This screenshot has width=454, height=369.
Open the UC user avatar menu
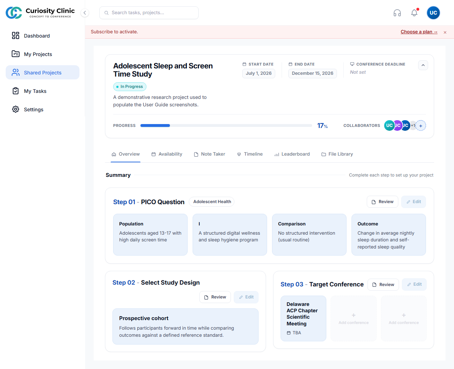pos(433,13)
